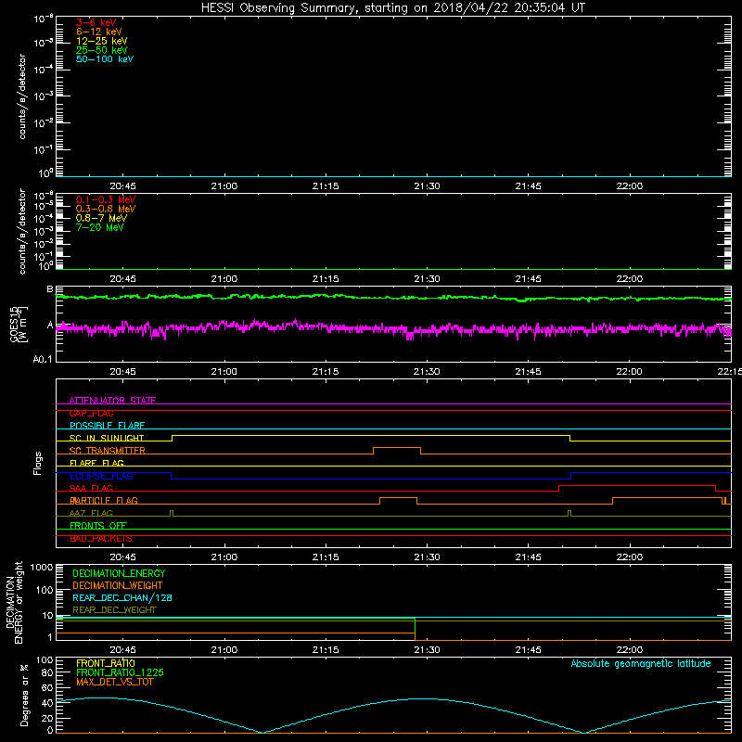
Task: Select the ATTENUATOR_STATE flag label
Action: click(112, 401)
